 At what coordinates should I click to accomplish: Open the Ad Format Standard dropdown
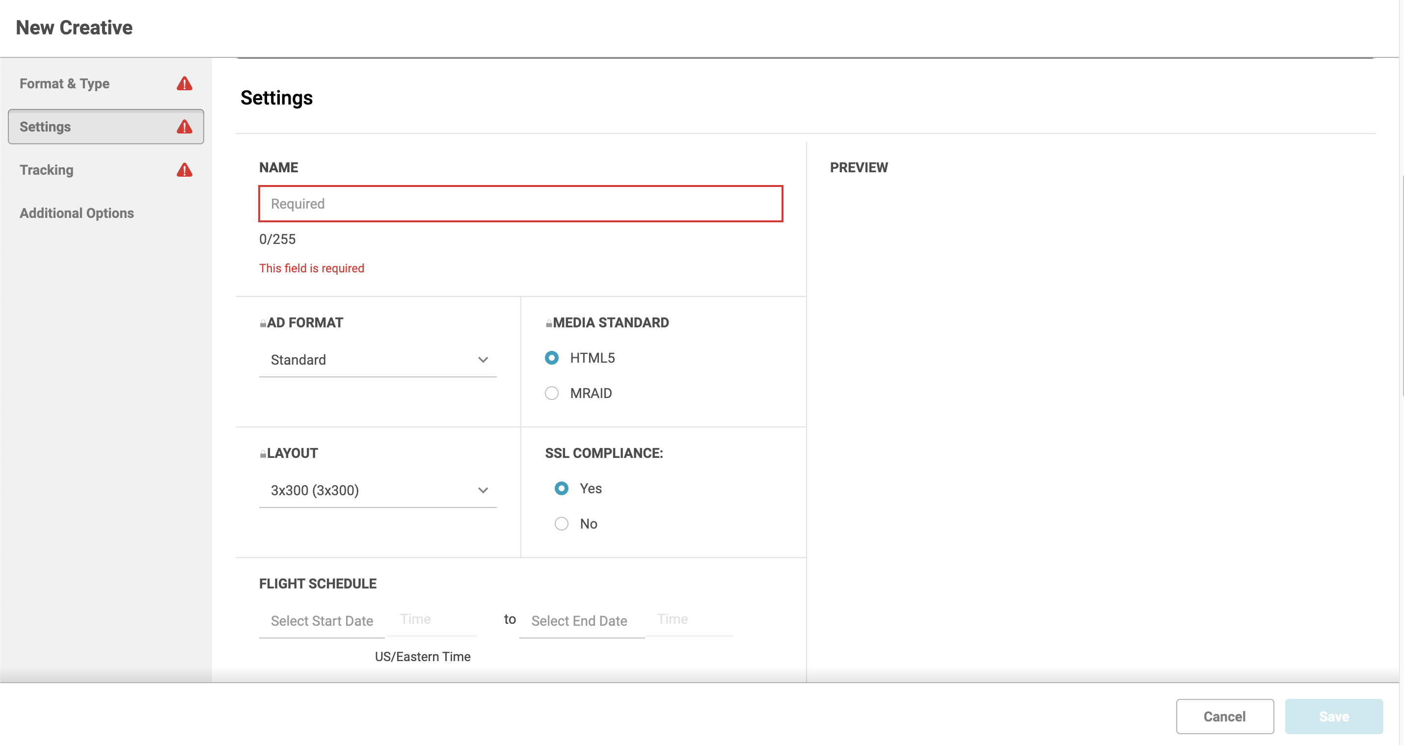(x=378, y=360)
